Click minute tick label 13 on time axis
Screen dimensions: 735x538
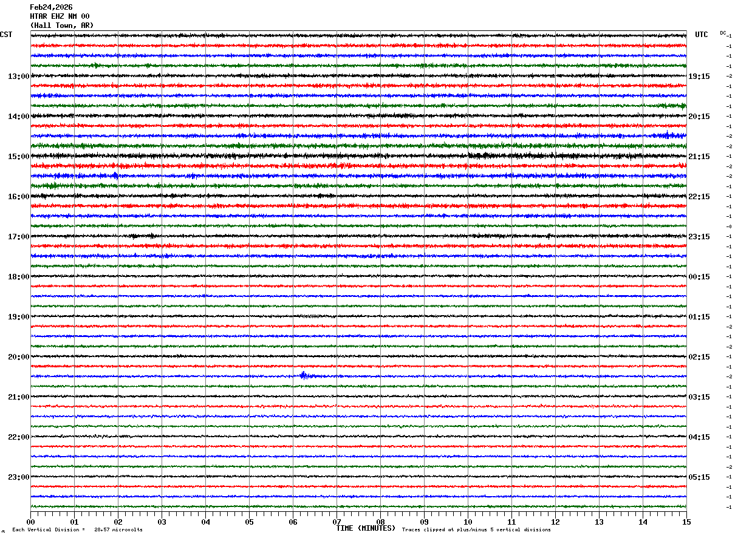click(599, 522)
